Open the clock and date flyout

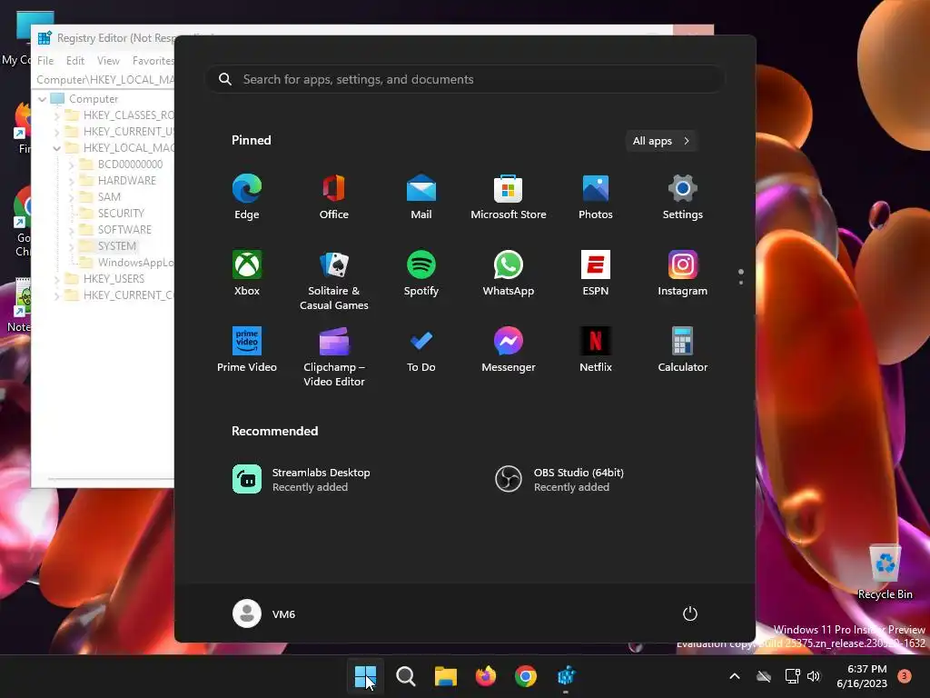click(x=862, y=676)
